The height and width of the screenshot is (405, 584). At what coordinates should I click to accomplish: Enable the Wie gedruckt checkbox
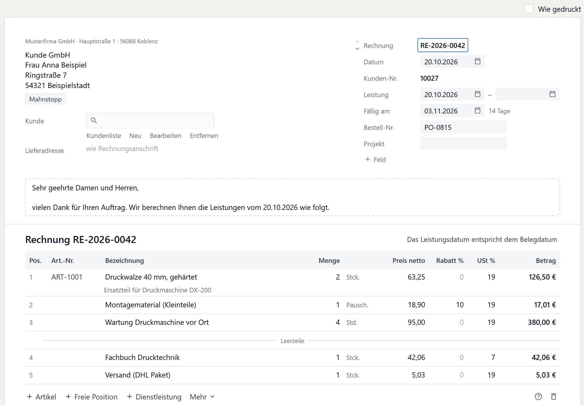(x=529, y=9)
